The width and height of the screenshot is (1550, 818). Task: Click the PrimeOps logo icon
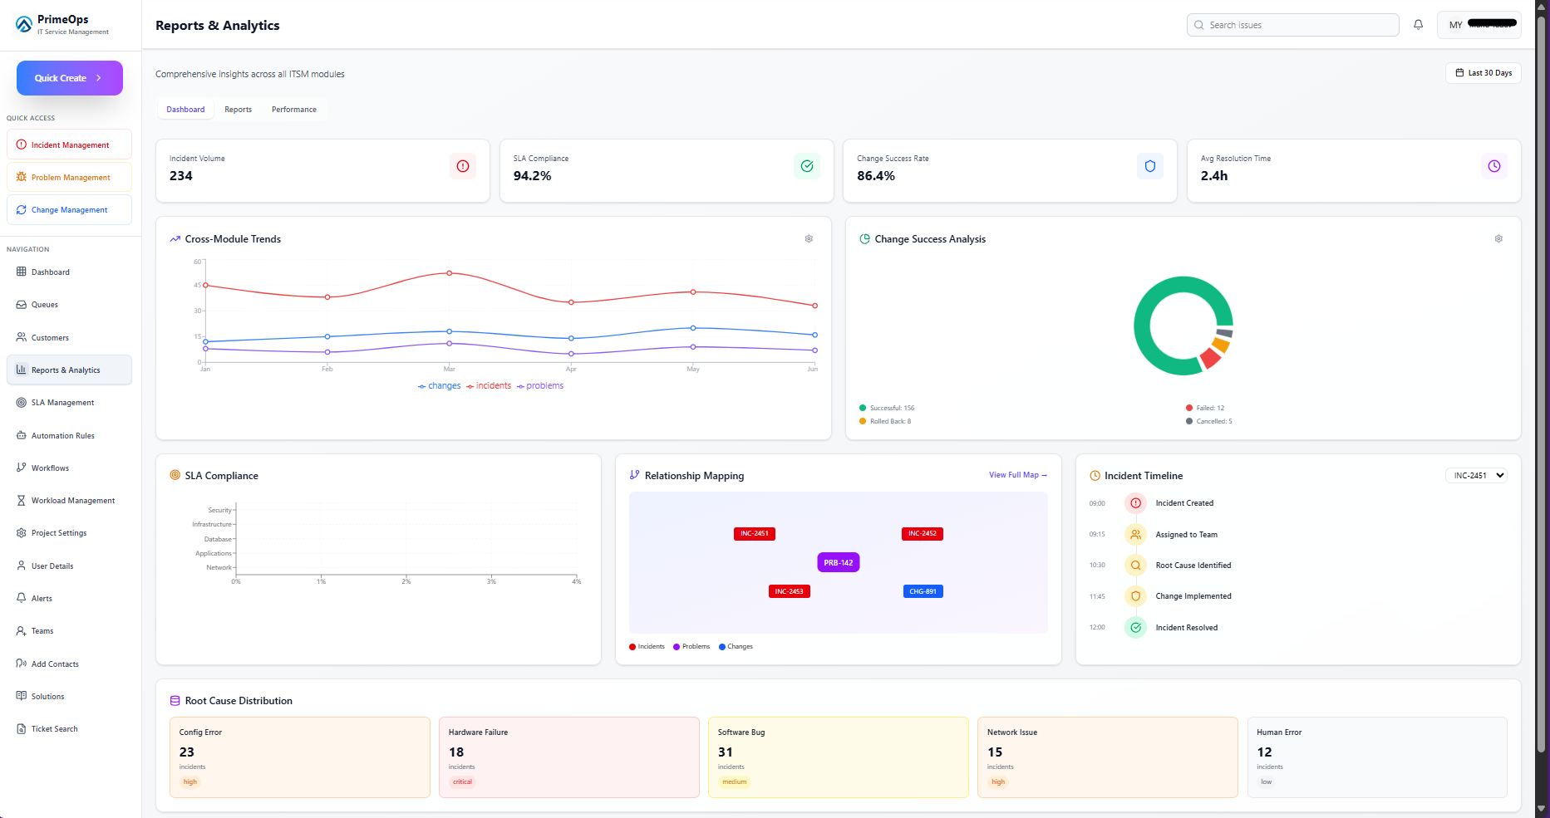tap(24, 25)
